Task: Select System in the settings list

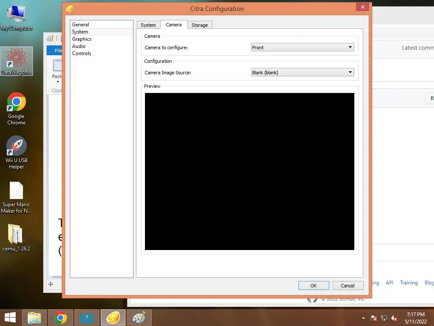Action: click(101, 31)
